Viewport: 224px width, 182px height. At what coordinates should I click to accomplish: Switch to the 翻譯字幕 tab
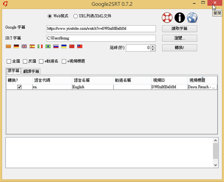point(31,71)
